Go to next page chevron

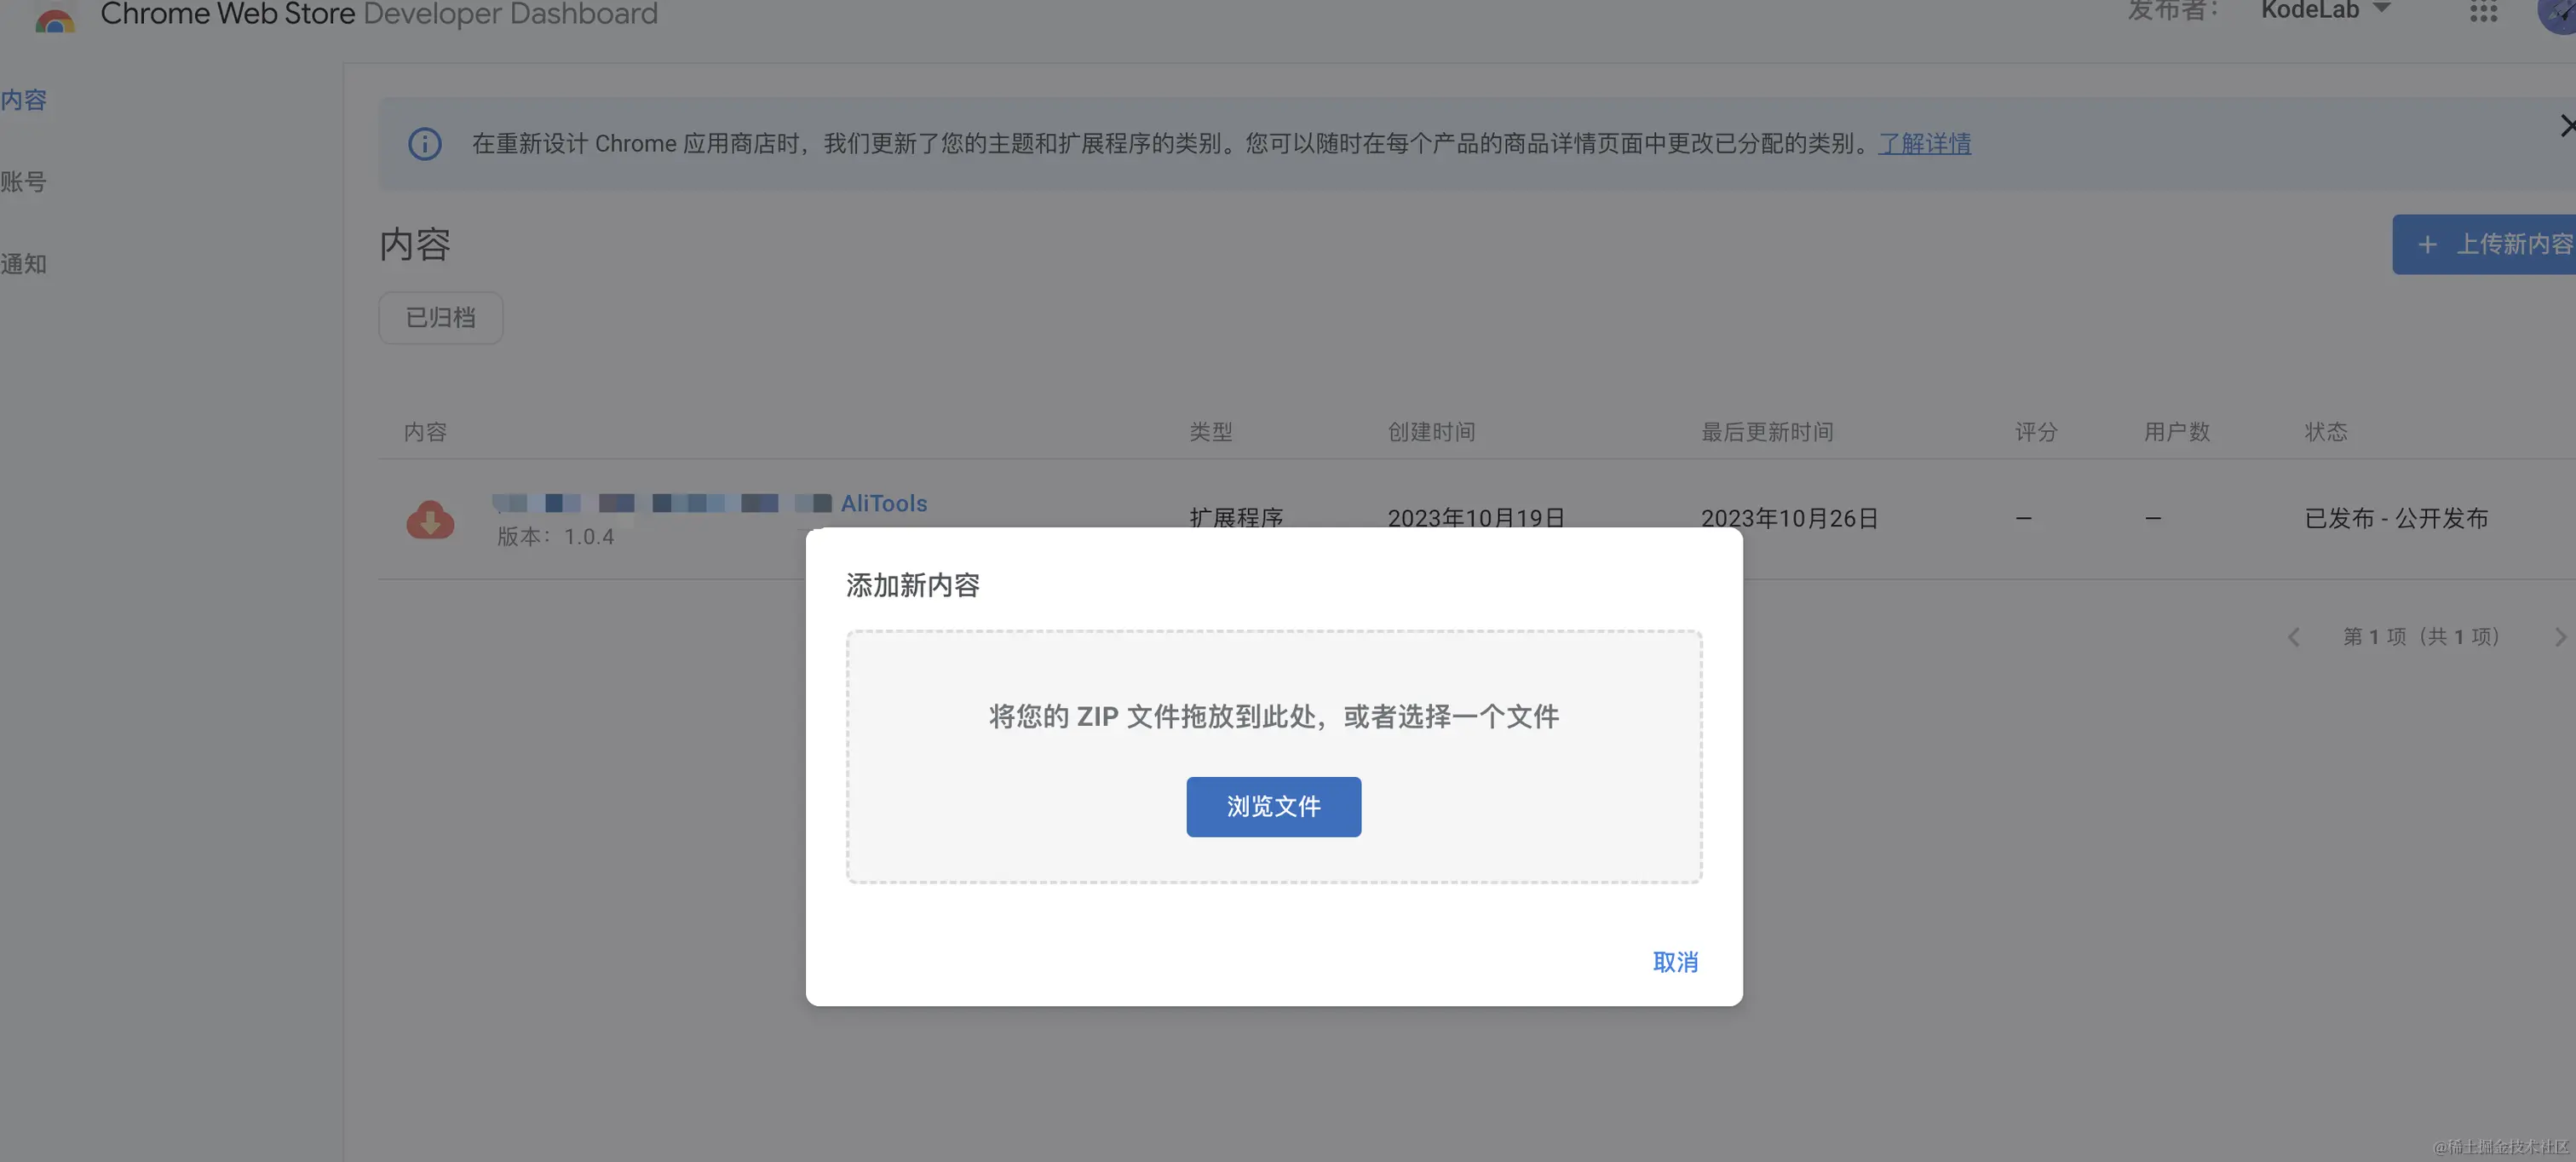click(2559, 637)
